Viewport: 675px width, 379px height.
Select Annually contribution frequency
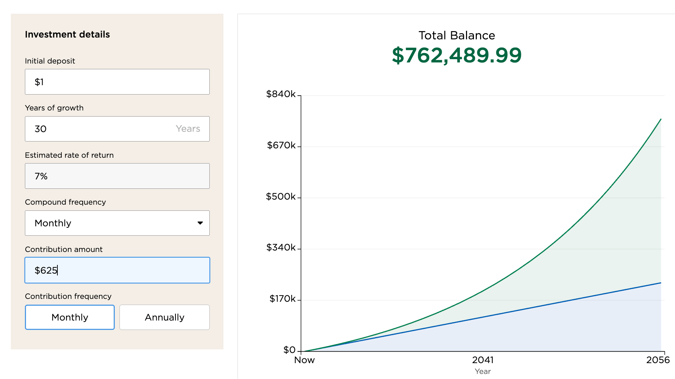(164, 317)
